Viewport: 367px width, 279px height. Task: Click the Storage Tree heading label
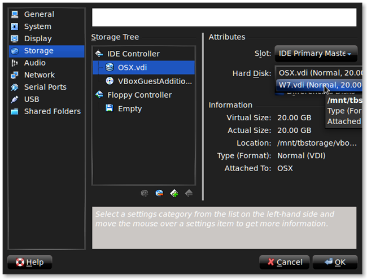coord(115,37)
